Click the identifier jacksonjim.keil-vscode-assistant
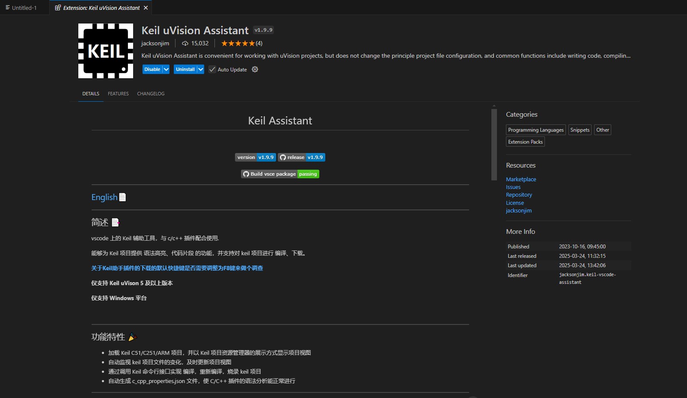This screenshot has width=687, height=398. pos(587,278)
